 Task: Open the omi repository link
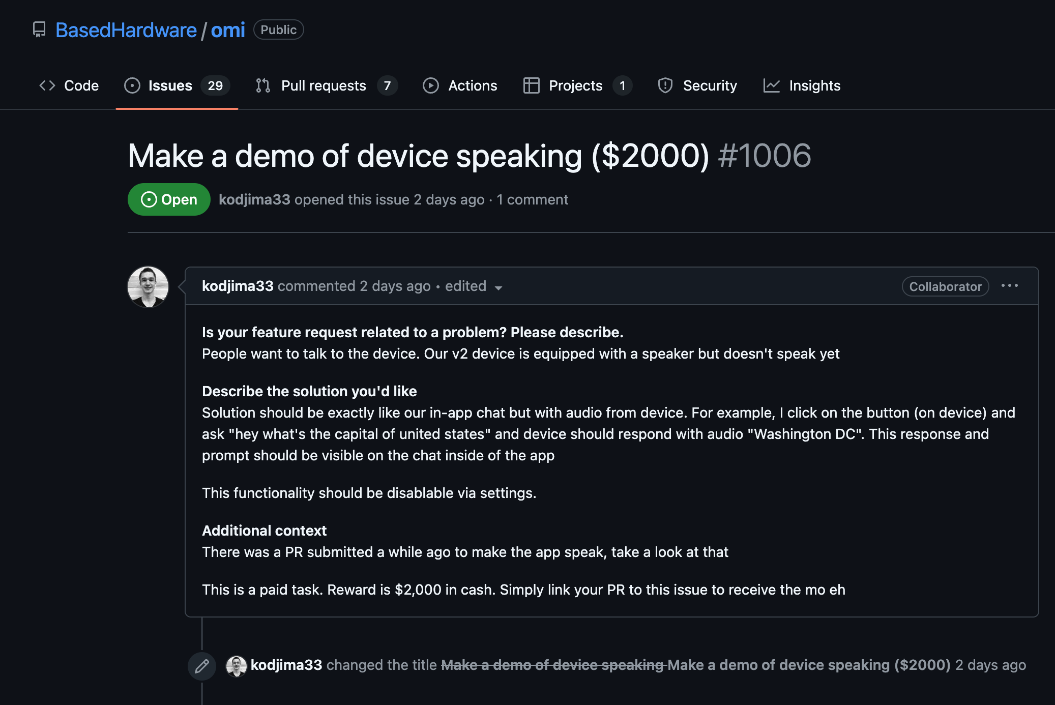pyautogui.click(x=228, y=30)
